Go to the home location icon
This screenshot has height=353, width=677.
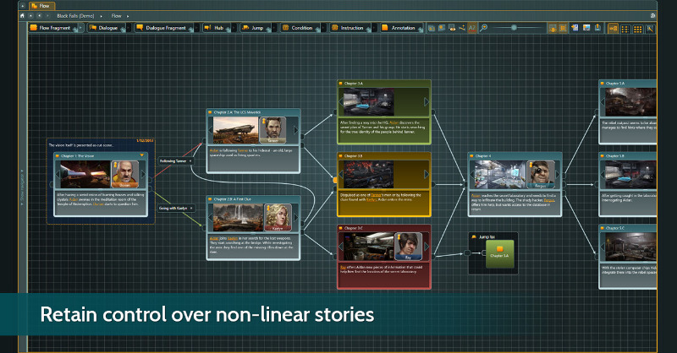coord(23,15)
